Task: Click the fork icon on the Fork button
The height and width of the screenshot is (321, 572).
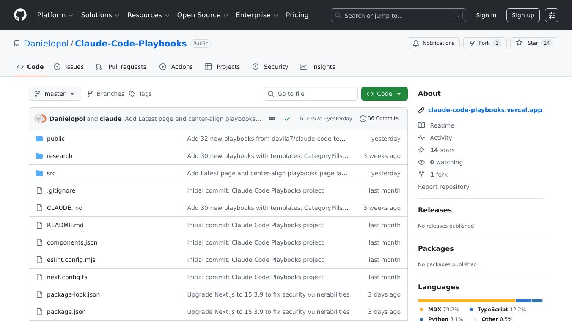Action: 472,43
